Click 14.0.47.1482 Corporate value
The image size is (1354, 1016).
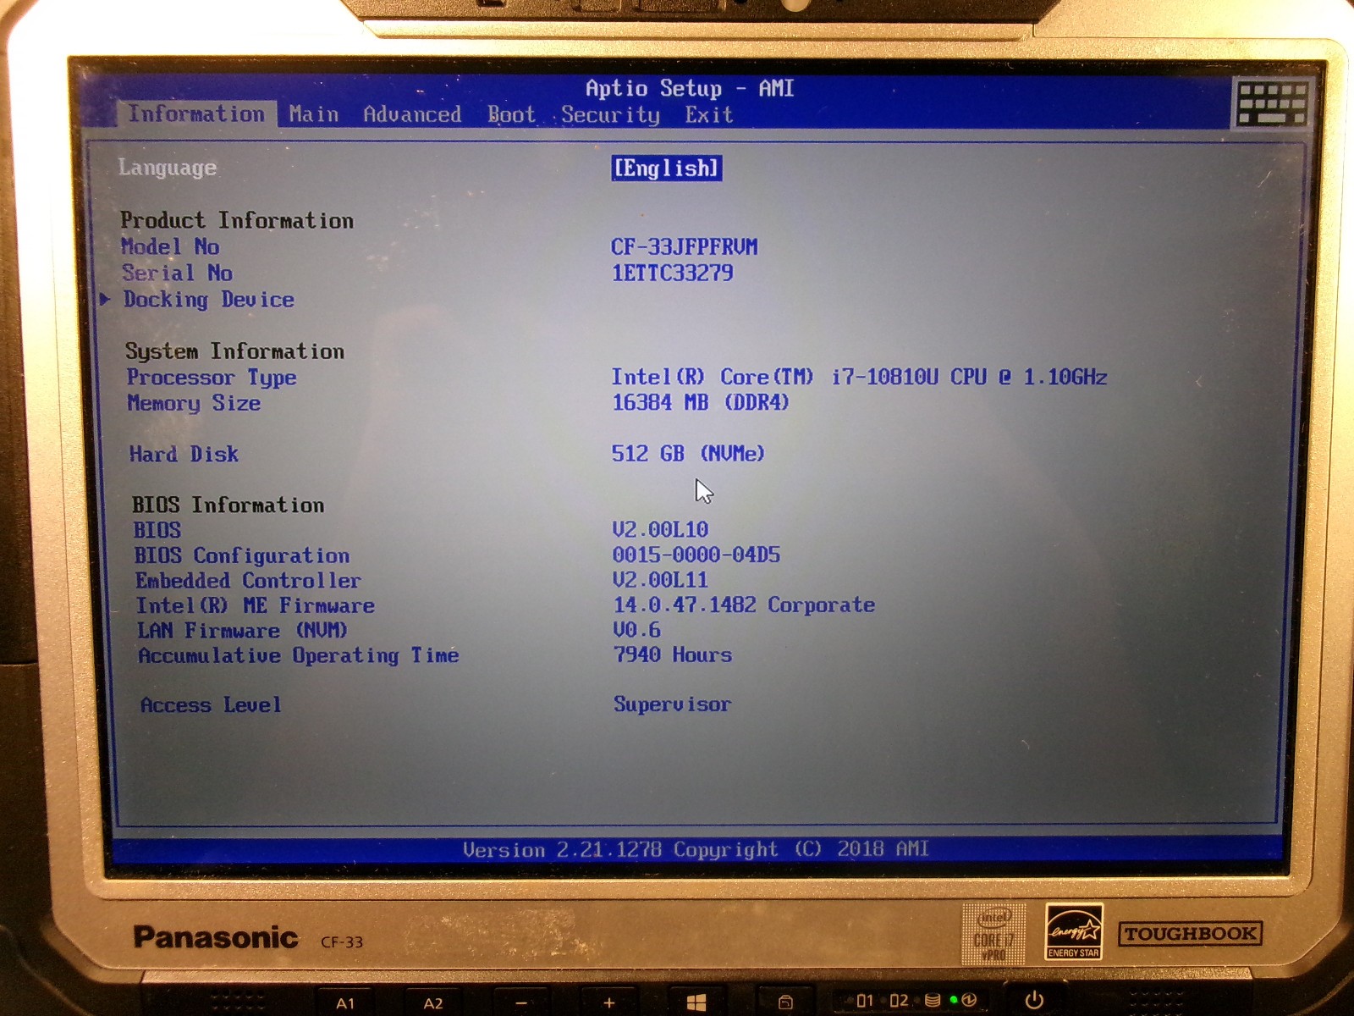[744, 605]
